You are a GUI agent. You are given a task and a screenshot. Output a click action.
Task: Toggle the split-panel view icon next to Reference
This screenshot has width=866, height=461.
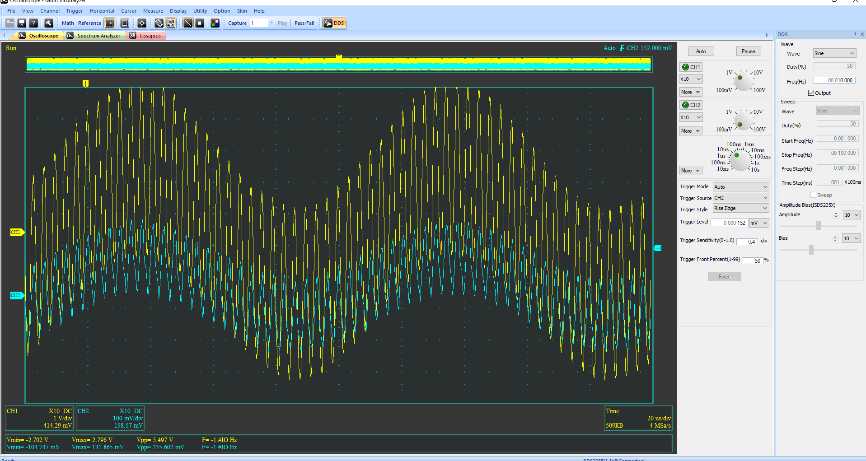[x=109, y=23]
